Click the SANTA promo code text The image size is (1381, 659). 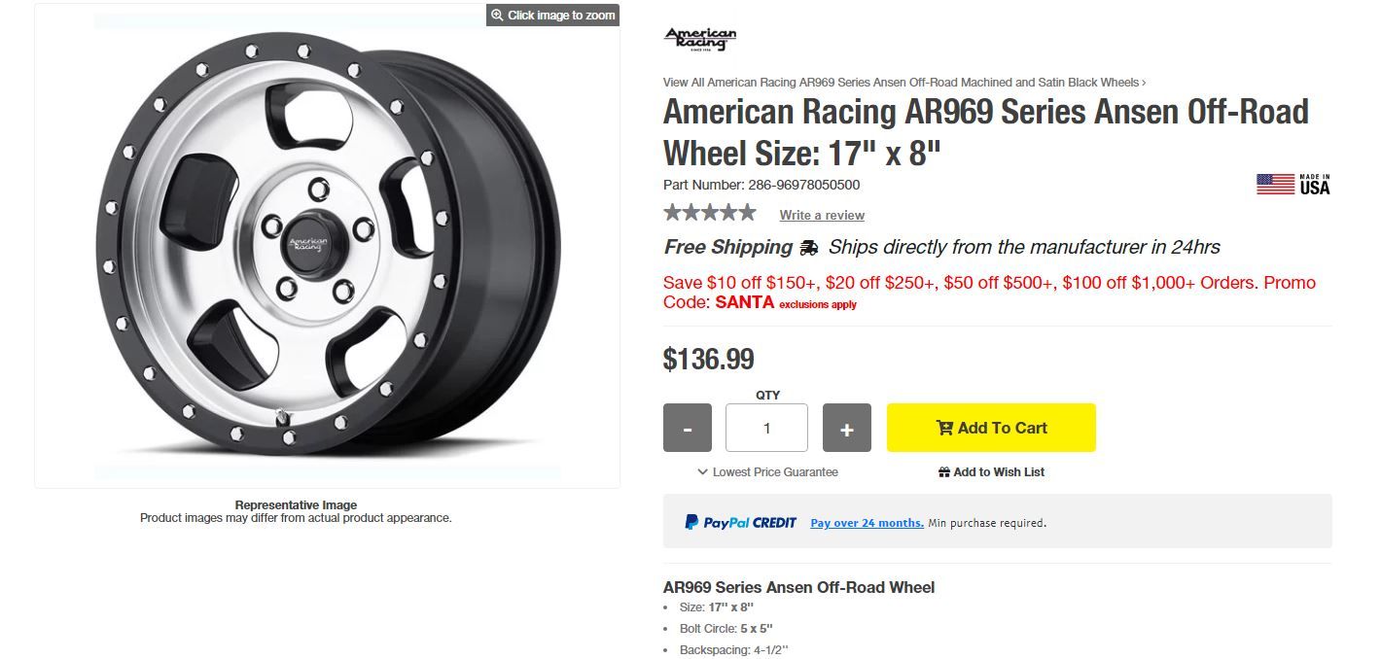point(744,302)
